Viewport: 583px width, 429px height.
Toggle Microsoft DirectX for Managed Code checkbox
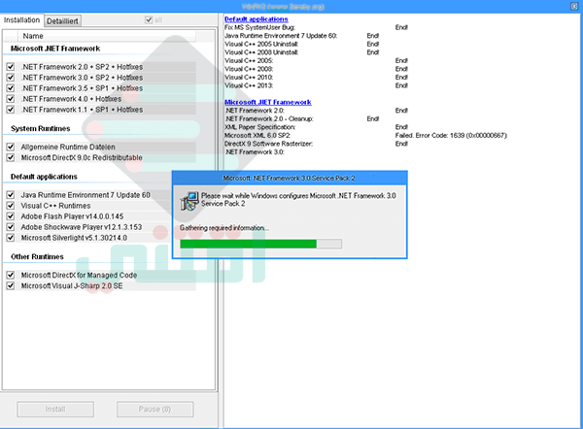click(x=11, y=276)
